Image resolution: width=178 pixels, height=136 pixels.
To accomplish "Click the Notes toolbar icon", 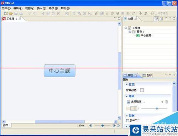I will click(112, 13).
